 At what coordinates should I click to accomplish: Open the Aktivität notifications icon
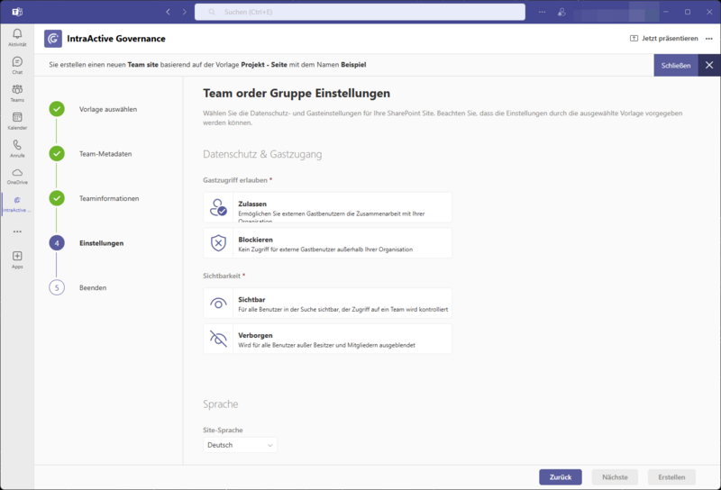(x=16, y=37)
